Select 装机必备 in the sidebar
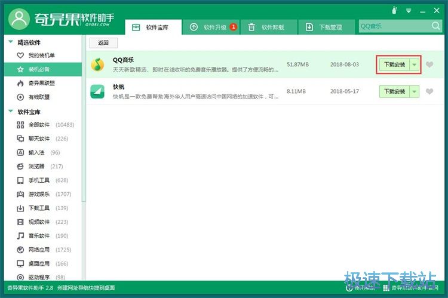Image resolution: width=448 pixels, height=298 pixels. (x=43, y=69)
